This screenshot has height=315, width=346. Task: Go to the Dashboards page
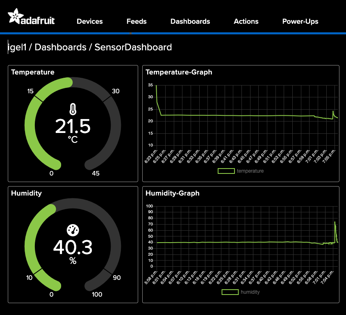[x=190, y=21]
